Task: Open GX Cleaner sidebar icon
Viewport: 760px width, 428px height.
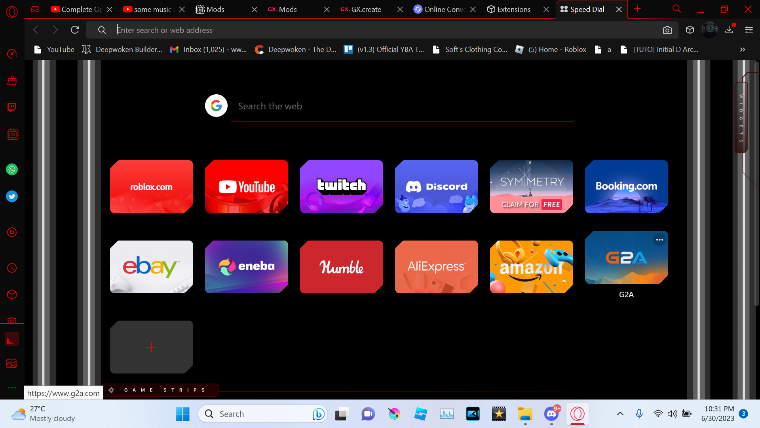Action: tap(12, 81)
